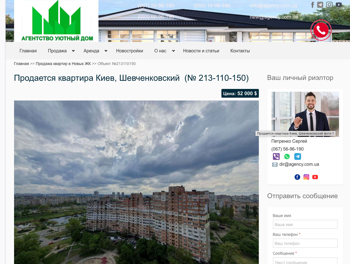Call header phone (067) 56-96-190
Screen dimensions: 350x264
[x=156, y=6]
